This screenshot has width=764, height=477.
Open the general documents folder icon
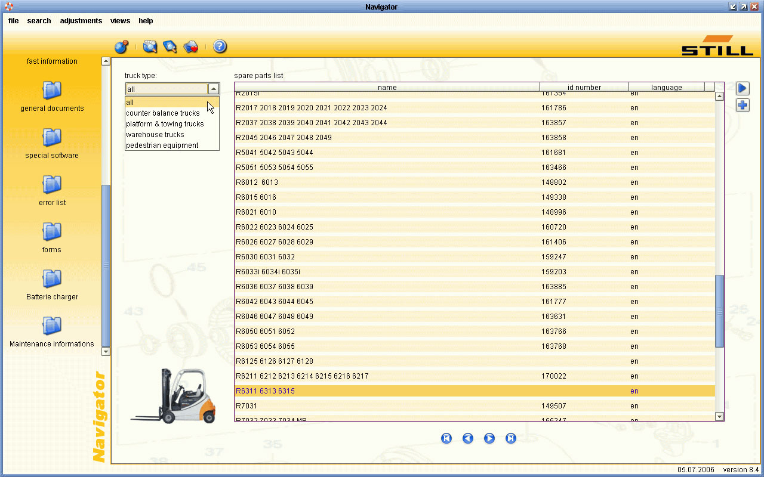pyautogui.click(x=52, y=91)
